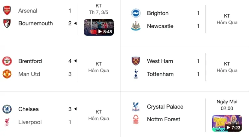Click the Crystal Palace eagle logo
The height and width of the screenshot is (137, 252).
tap(136, 107)
